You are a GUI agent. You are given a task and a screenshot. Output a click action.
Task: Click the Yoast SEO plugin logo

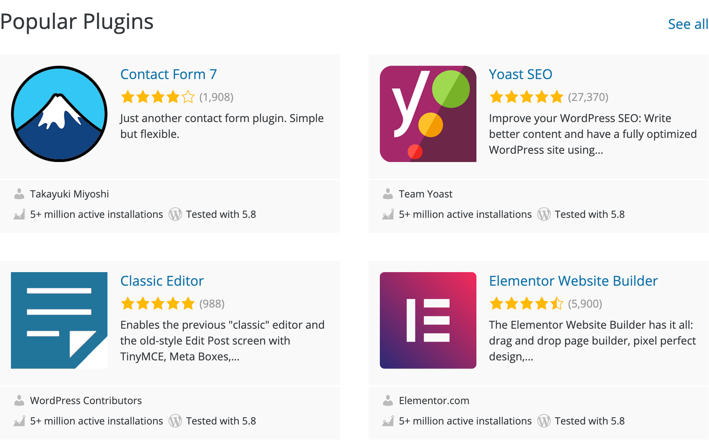click(x=428, y=114)
